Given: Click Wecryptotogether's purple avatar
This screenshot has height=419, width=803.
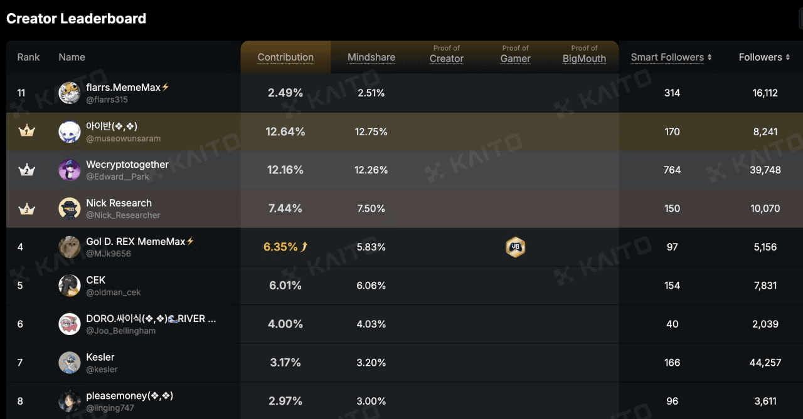Looking at the screenshot, I should pyautogui.click(x=69, y=170).
